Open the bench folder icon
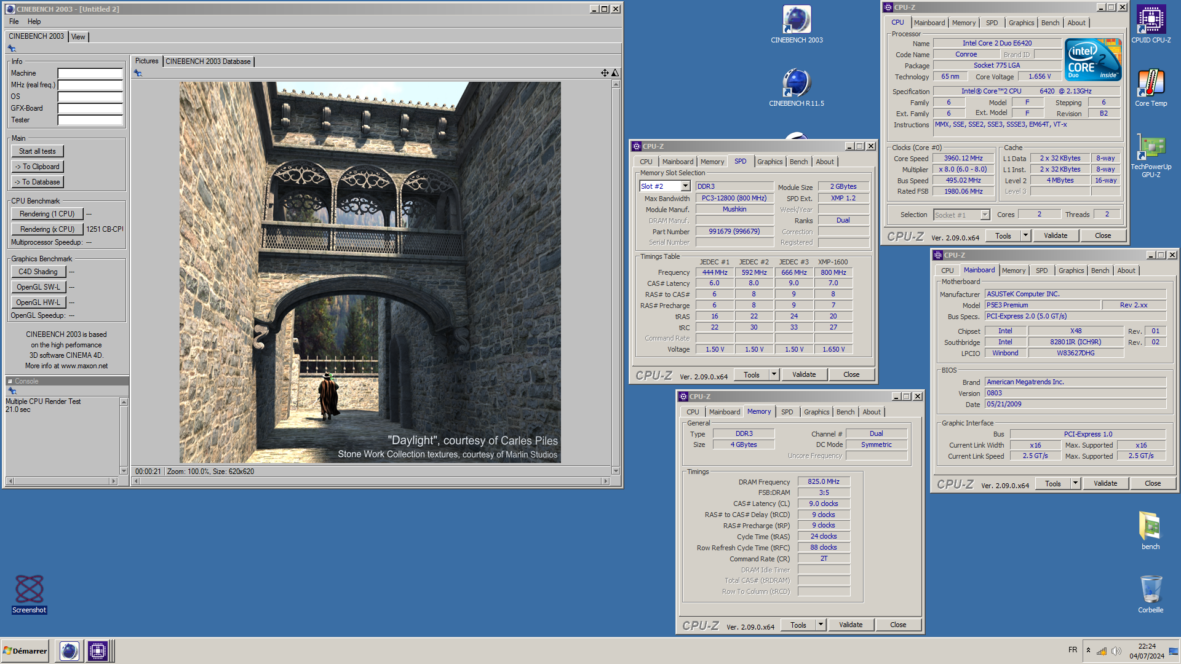This screenshot has width=1181, height=664. coord(1150,531)
